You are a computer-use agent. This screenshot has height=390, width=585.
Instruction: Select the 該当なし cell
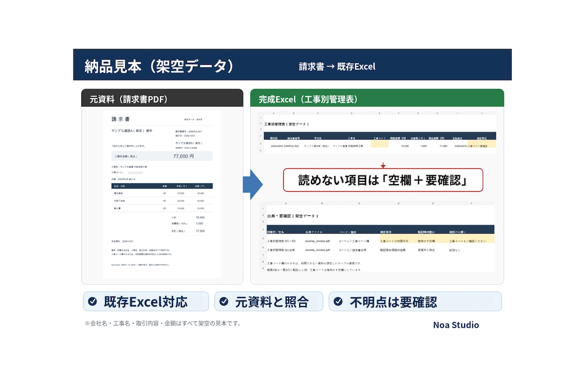pyautogui.click(x=455, y=250)
